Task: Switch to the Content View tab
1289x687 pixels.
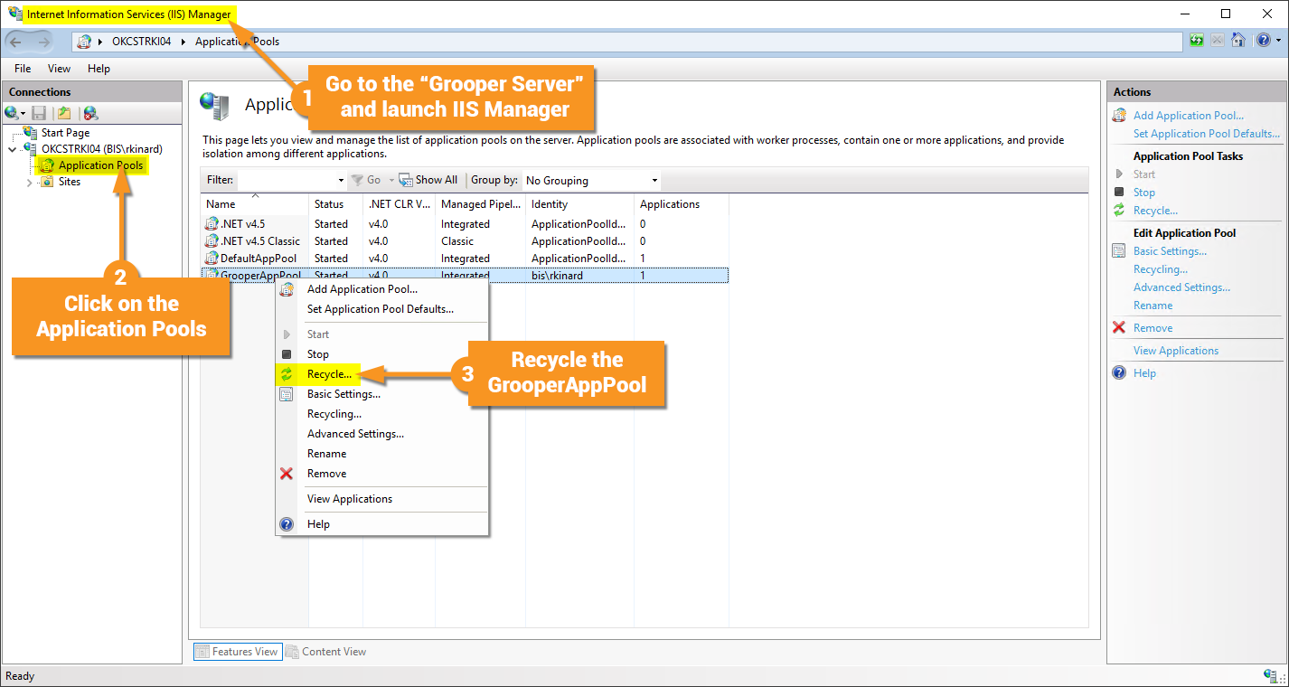Action: [326, 652]
